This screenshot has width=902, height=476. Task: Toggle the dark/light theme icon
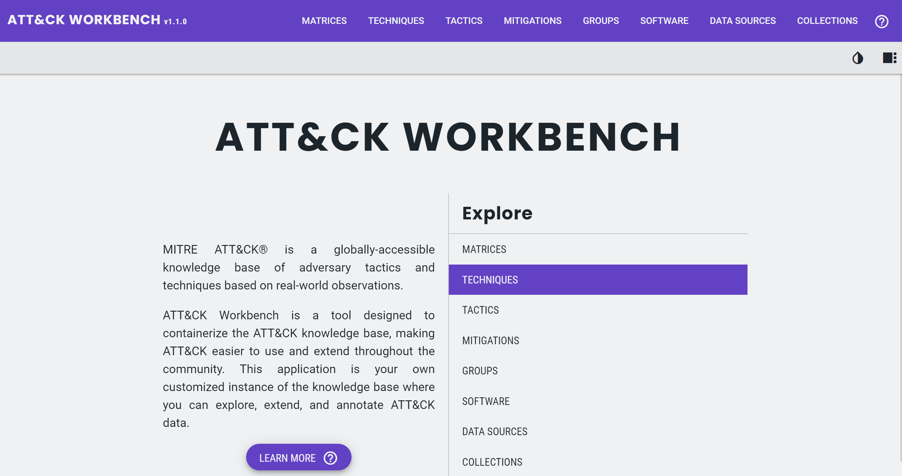(x=857, y=58)
